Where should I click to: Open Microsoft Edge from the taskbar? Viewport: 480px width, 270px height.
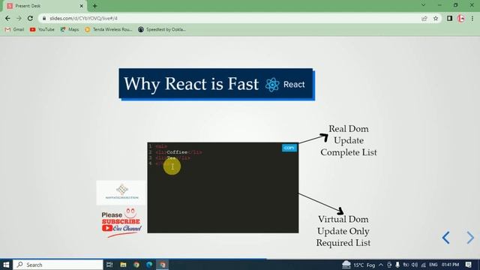pyautogui.click(x=149, y=265)
